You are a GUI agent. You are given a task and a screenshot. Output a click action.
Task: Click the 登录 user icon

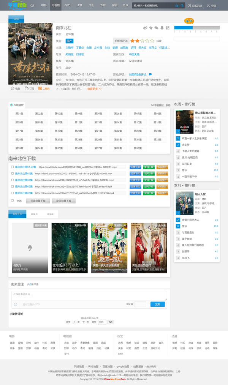[208, 6]
